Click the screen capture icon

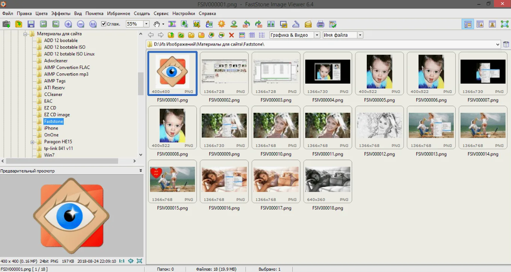point(283,24)
